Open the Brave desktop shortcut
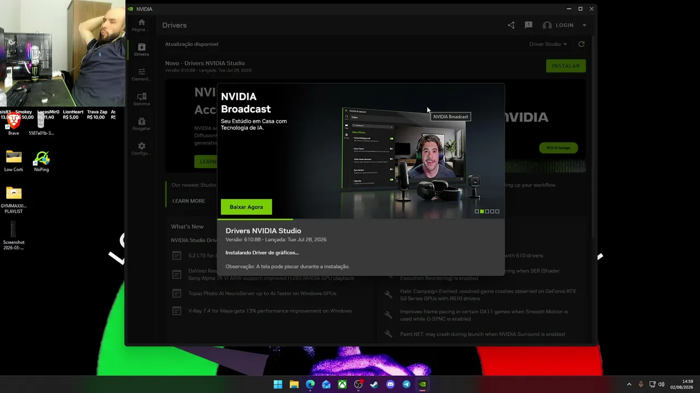Image resolution: width=700 pixels, height=393 pixels. pyautogui.click(x=14, y=124)
